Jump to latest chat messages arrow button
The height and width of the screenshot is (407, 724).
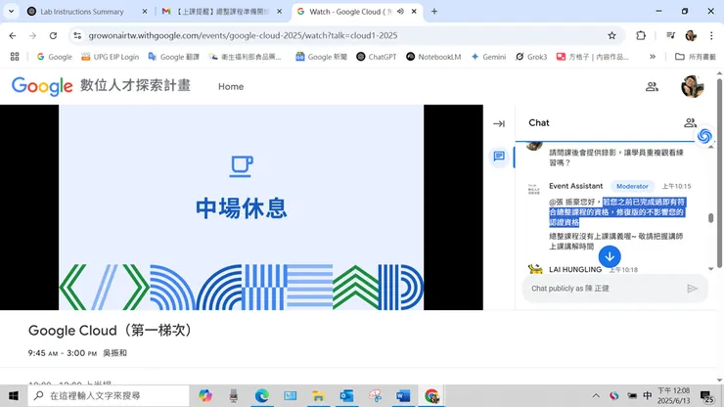(x=610, y=256)
